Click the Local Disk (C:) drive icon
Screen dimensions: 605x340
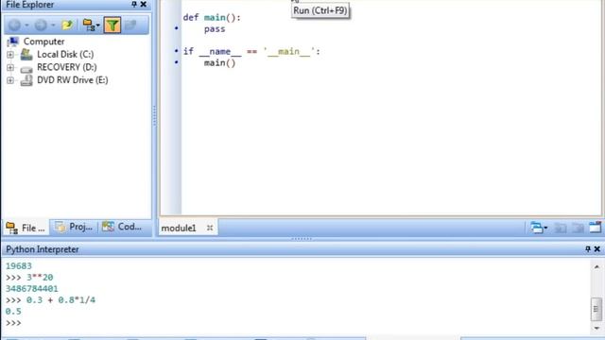26,55
